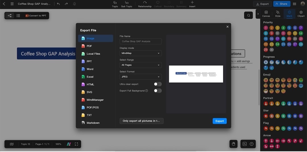Open the bottom-right help question icon
Viewport: 307px width, 152px height.
click(252, 144)
